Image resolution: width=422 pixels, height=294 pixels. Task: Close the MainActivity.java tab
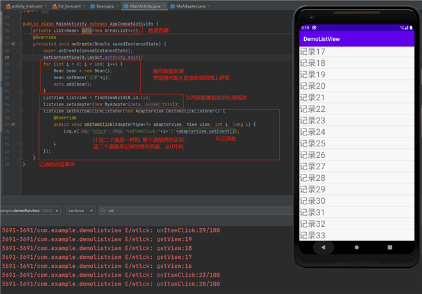(164, 6)
